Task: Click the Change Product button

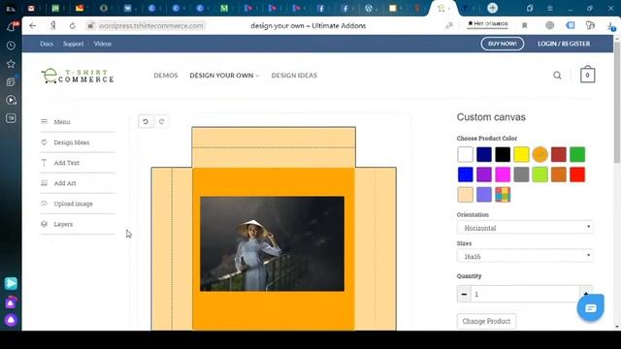Action: (486, 321)
